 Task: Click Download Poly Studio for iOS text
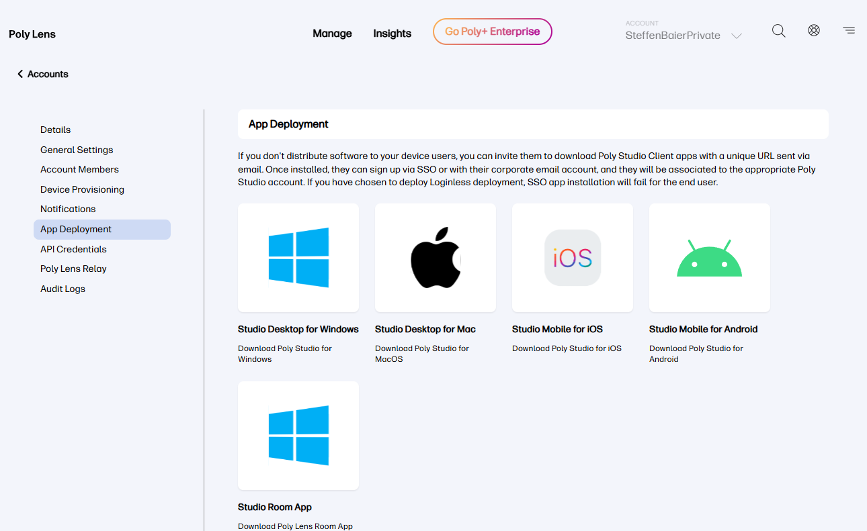click(567, 348)
